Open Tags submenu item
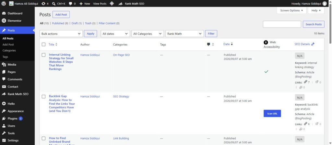Screen dimensions: 332x145 coord(5,57)
